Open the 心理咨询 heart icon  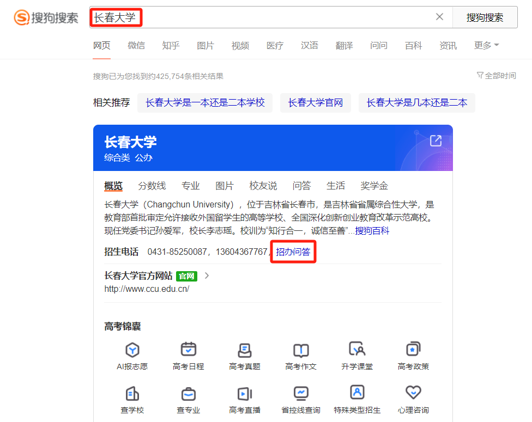tap(413, 393)
